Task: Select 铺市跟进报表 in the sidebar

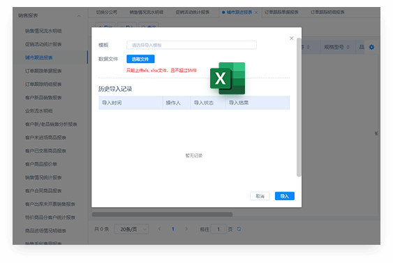Action: [x=39, y=57]
